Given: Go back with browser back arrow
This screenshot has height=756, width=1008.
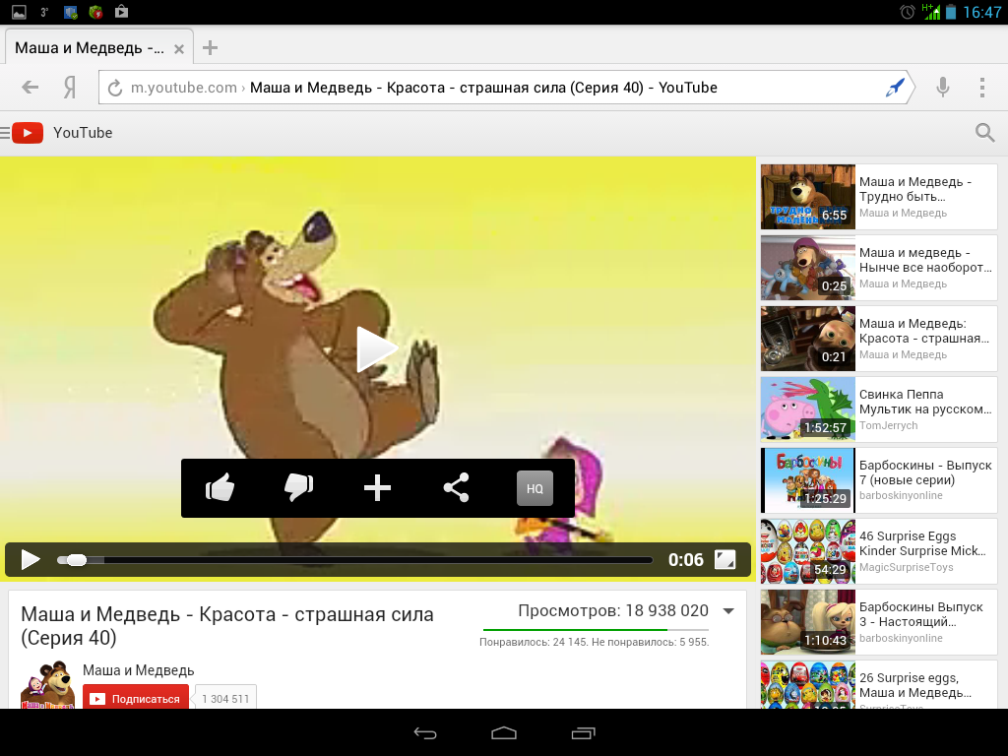Looking at the screenshot, I should [30, 88].
